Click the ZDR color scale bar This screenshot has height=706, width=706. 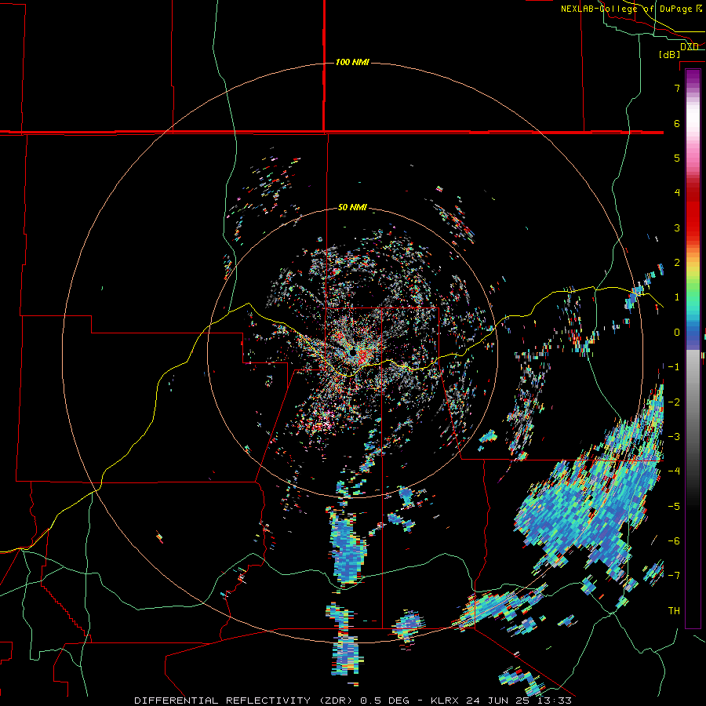[x=693, y=348]
